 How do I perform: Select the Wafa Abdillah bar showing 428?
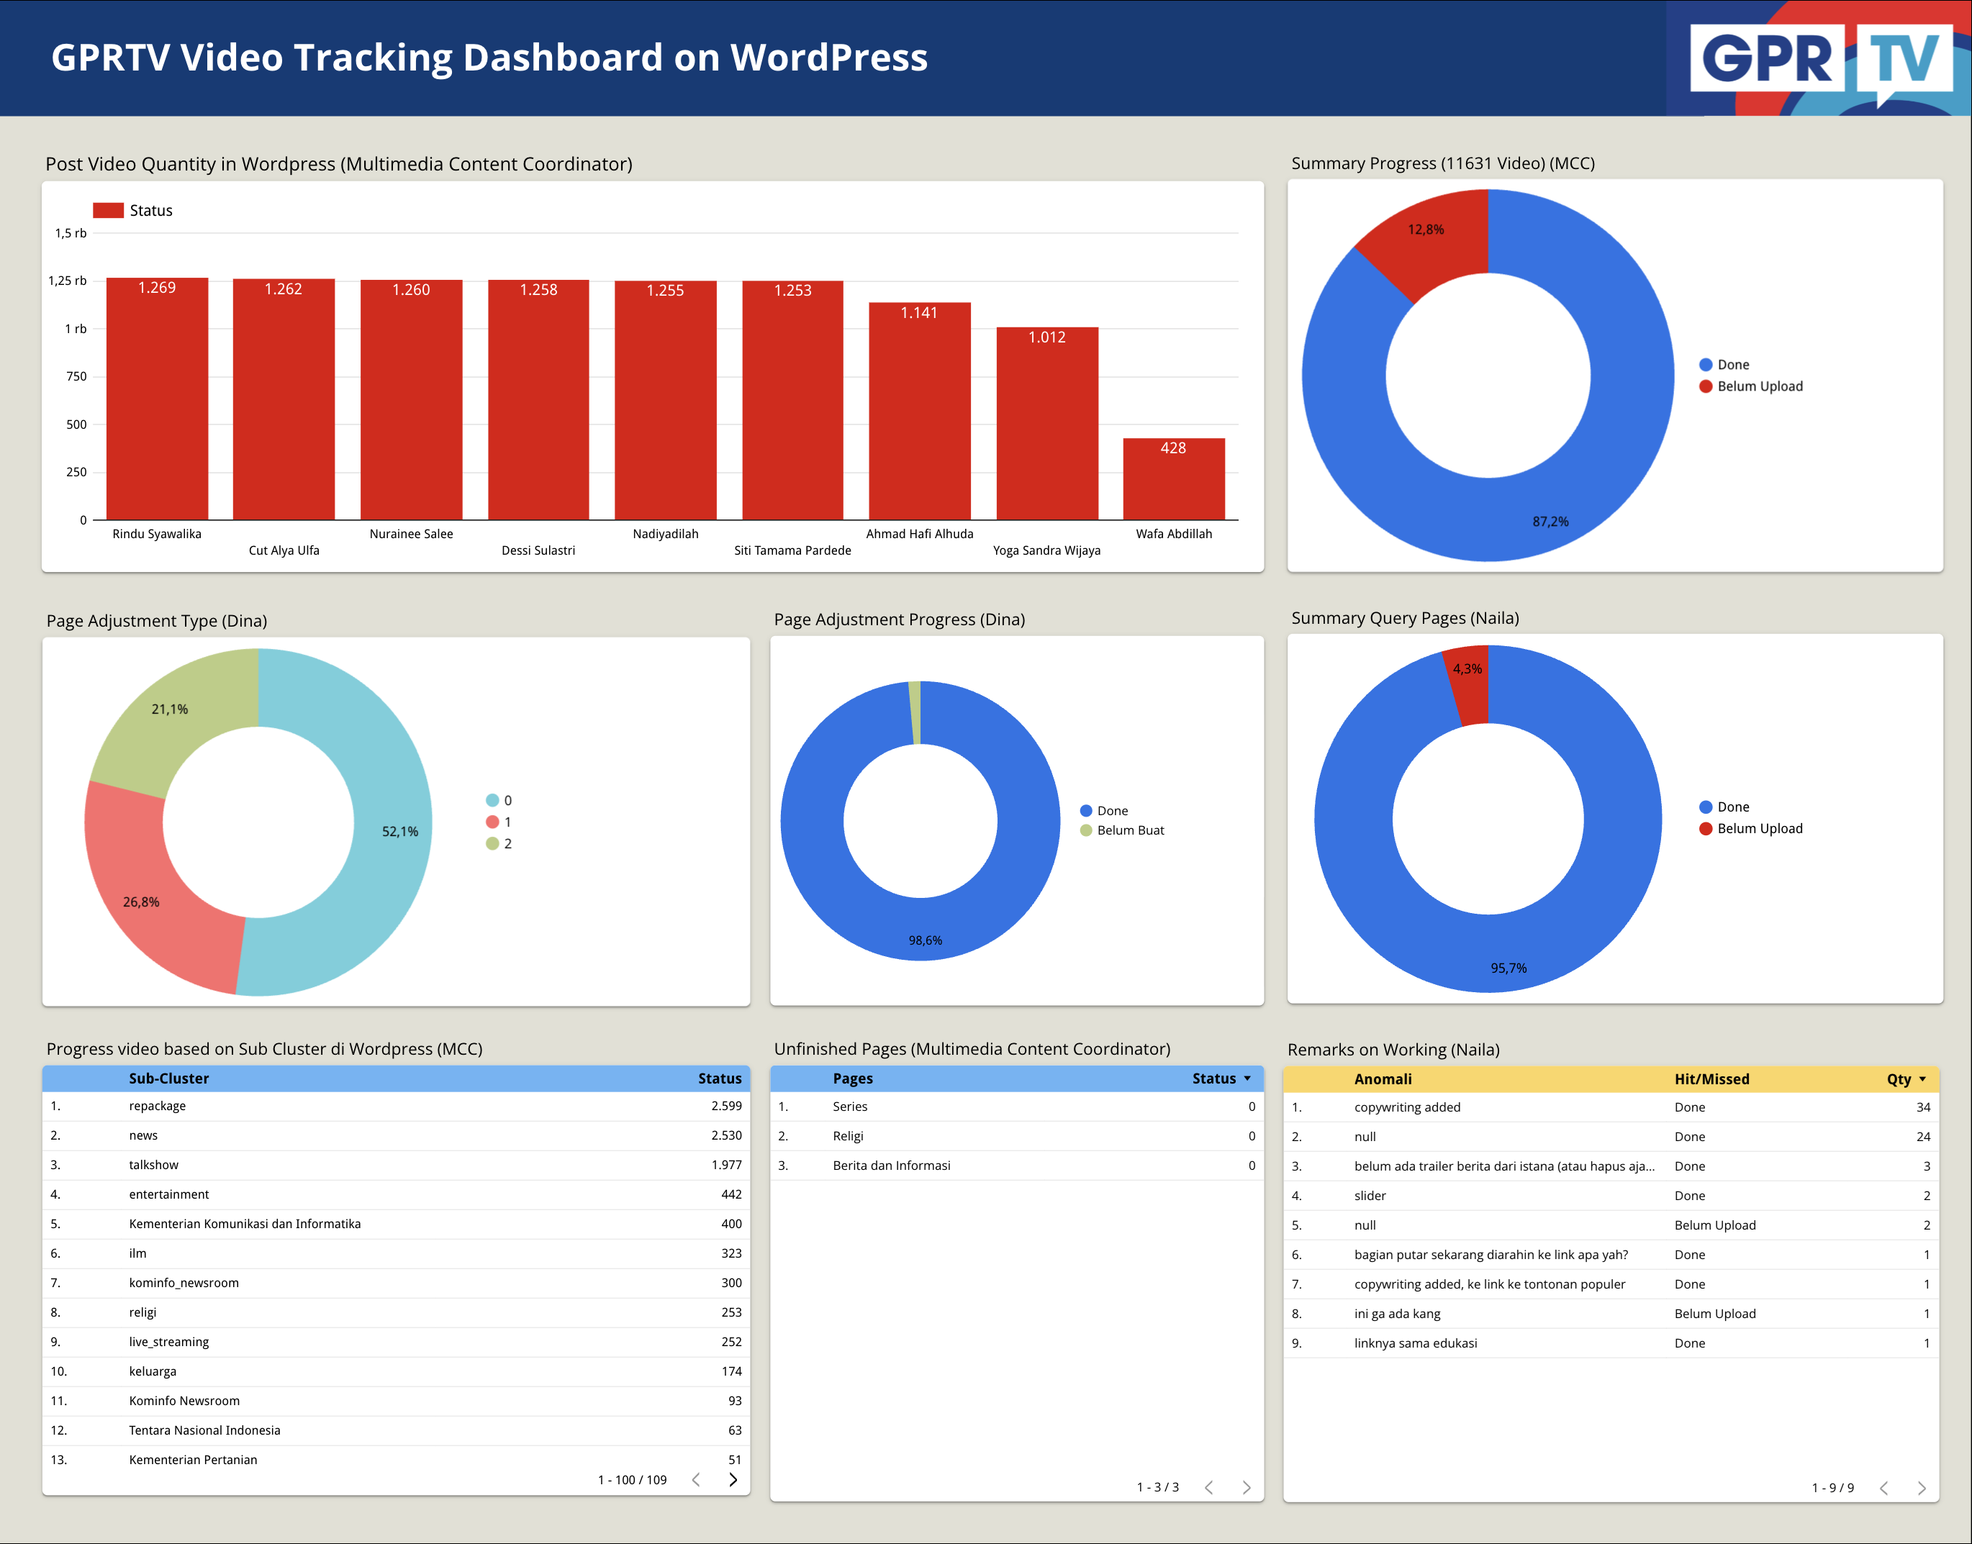click(x=1174, y=479)
